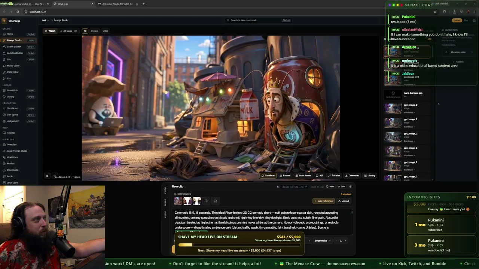Show All takes
Viewport: 479px width, 269px height.
(x=68, y=31)
